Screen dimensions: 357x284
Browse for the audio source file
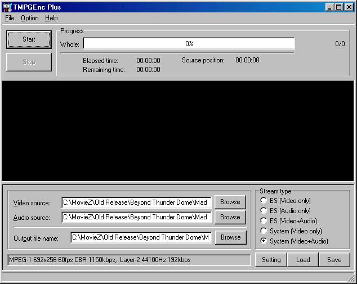click(x=230, y=217)
